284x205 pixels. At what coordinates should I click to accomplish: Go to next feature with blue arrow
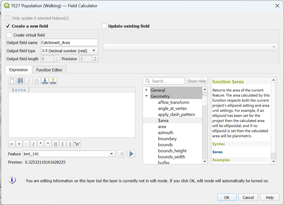pyautogui.click(x=131, y=154)
